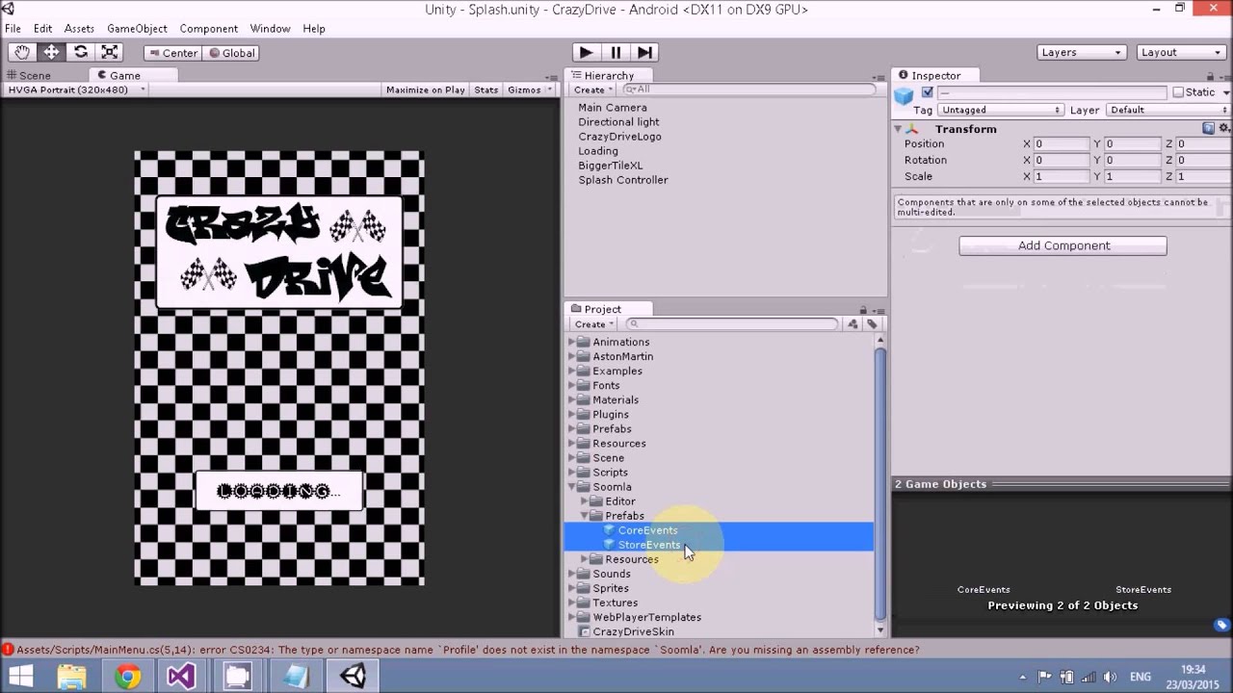
Task: Open the Layer dropdown (Default)
Action: [1168, 110]
